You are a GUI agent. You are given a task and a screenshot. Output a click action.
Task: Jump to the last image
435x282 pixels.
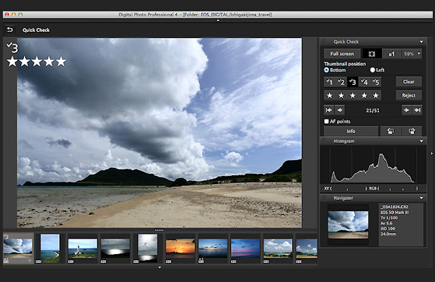coord(417,109)
